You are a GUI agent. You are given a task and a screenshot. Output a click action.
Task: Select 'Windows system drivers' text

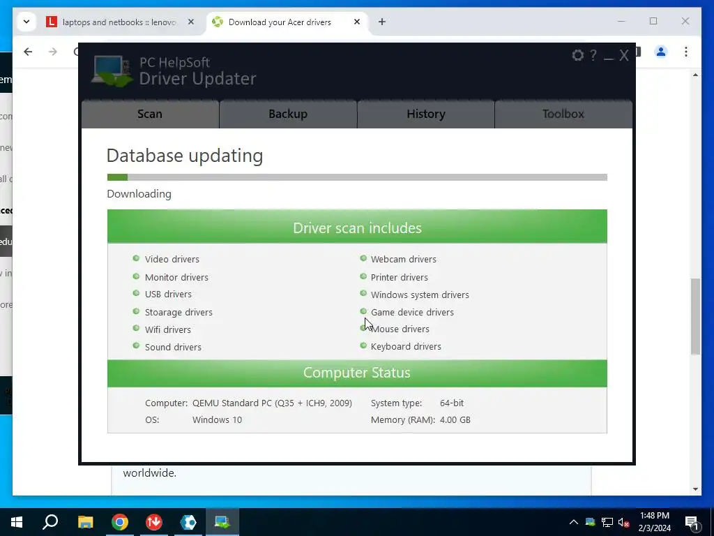420,295
